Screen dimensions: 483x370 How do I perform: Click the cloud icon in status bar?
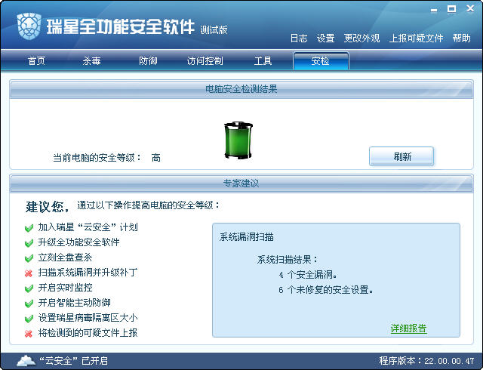(26, 361)
